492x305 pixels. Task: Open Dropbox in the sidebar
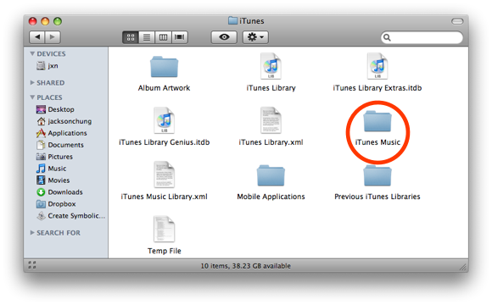pyautogui.click(x=56, y=203)
